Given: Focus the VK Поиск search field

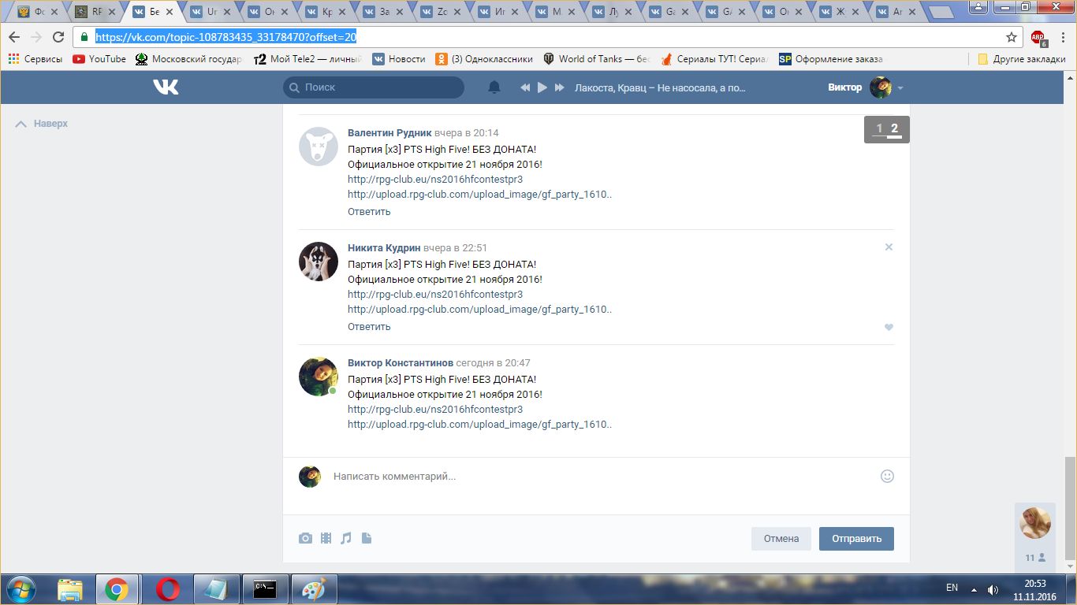Looking at the screenshot, I should pyautogui.click(x=374, y=87).
